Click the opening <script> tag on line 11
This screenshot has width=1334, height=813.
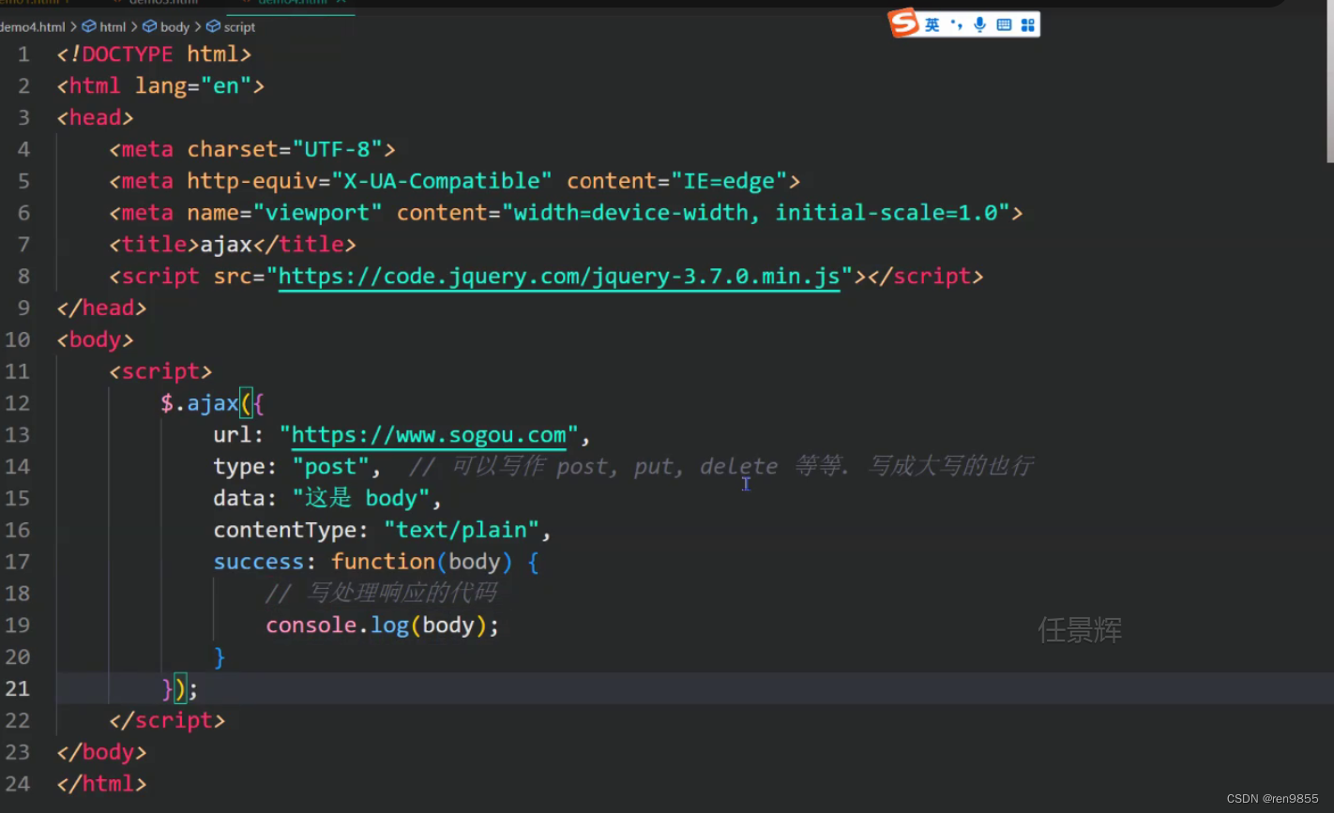(x=160, y=371)
